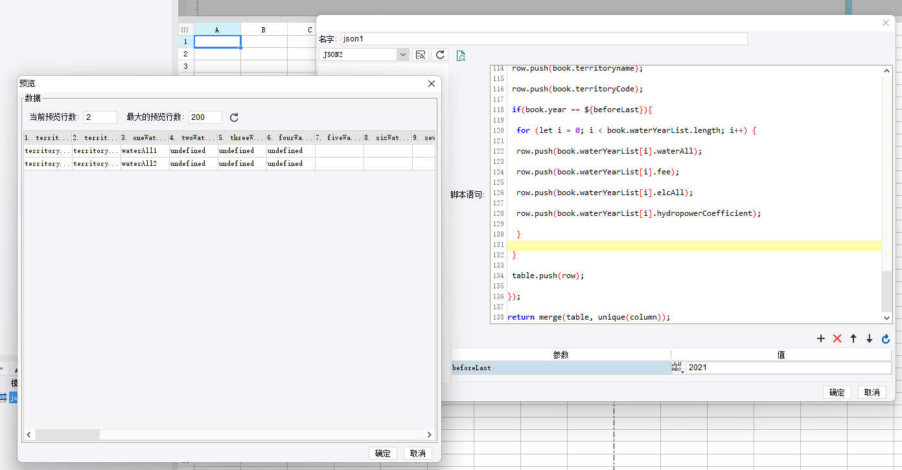Click the preview table horizontal scrollbar track

(229, 435)
